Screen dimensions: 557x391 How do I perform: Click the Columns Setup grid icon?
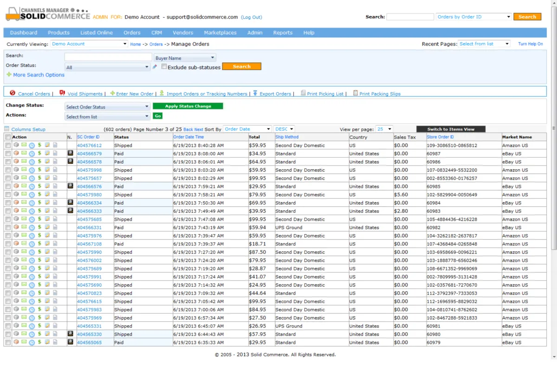tap(6, 129)
